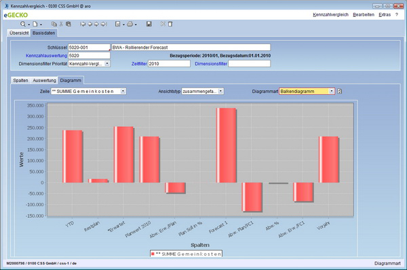Open the new document dropdown arrow

(41, 24)
